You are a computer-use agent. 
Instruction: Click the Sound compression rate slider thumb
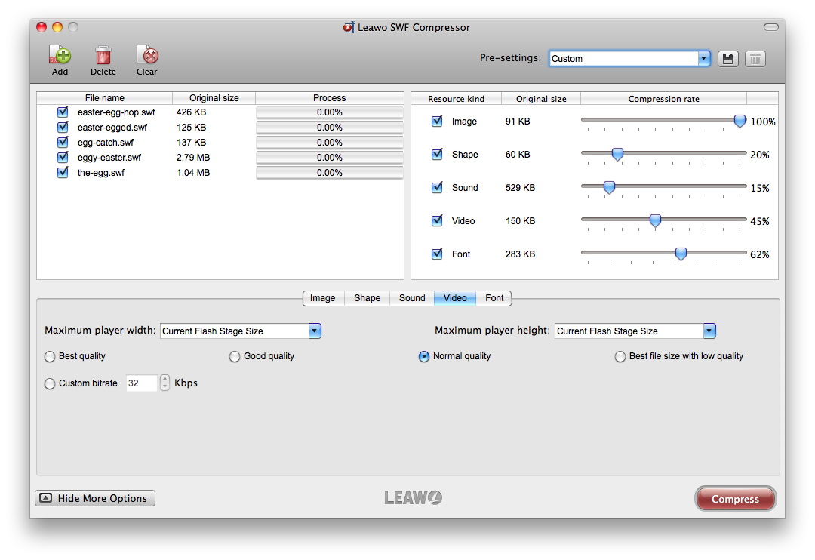coord(609,188)
